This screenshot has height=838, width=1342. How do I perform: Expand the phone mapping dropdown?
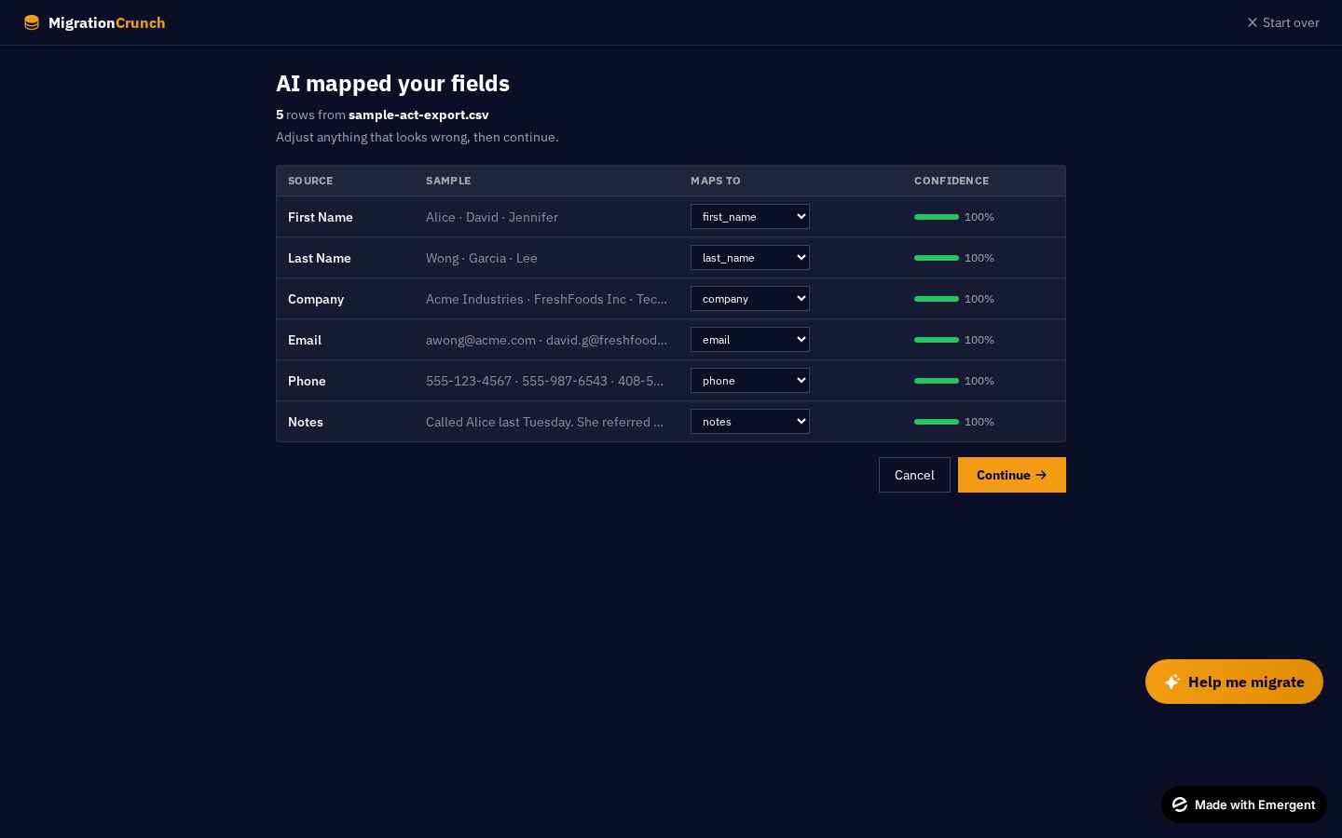pos(750,381)
